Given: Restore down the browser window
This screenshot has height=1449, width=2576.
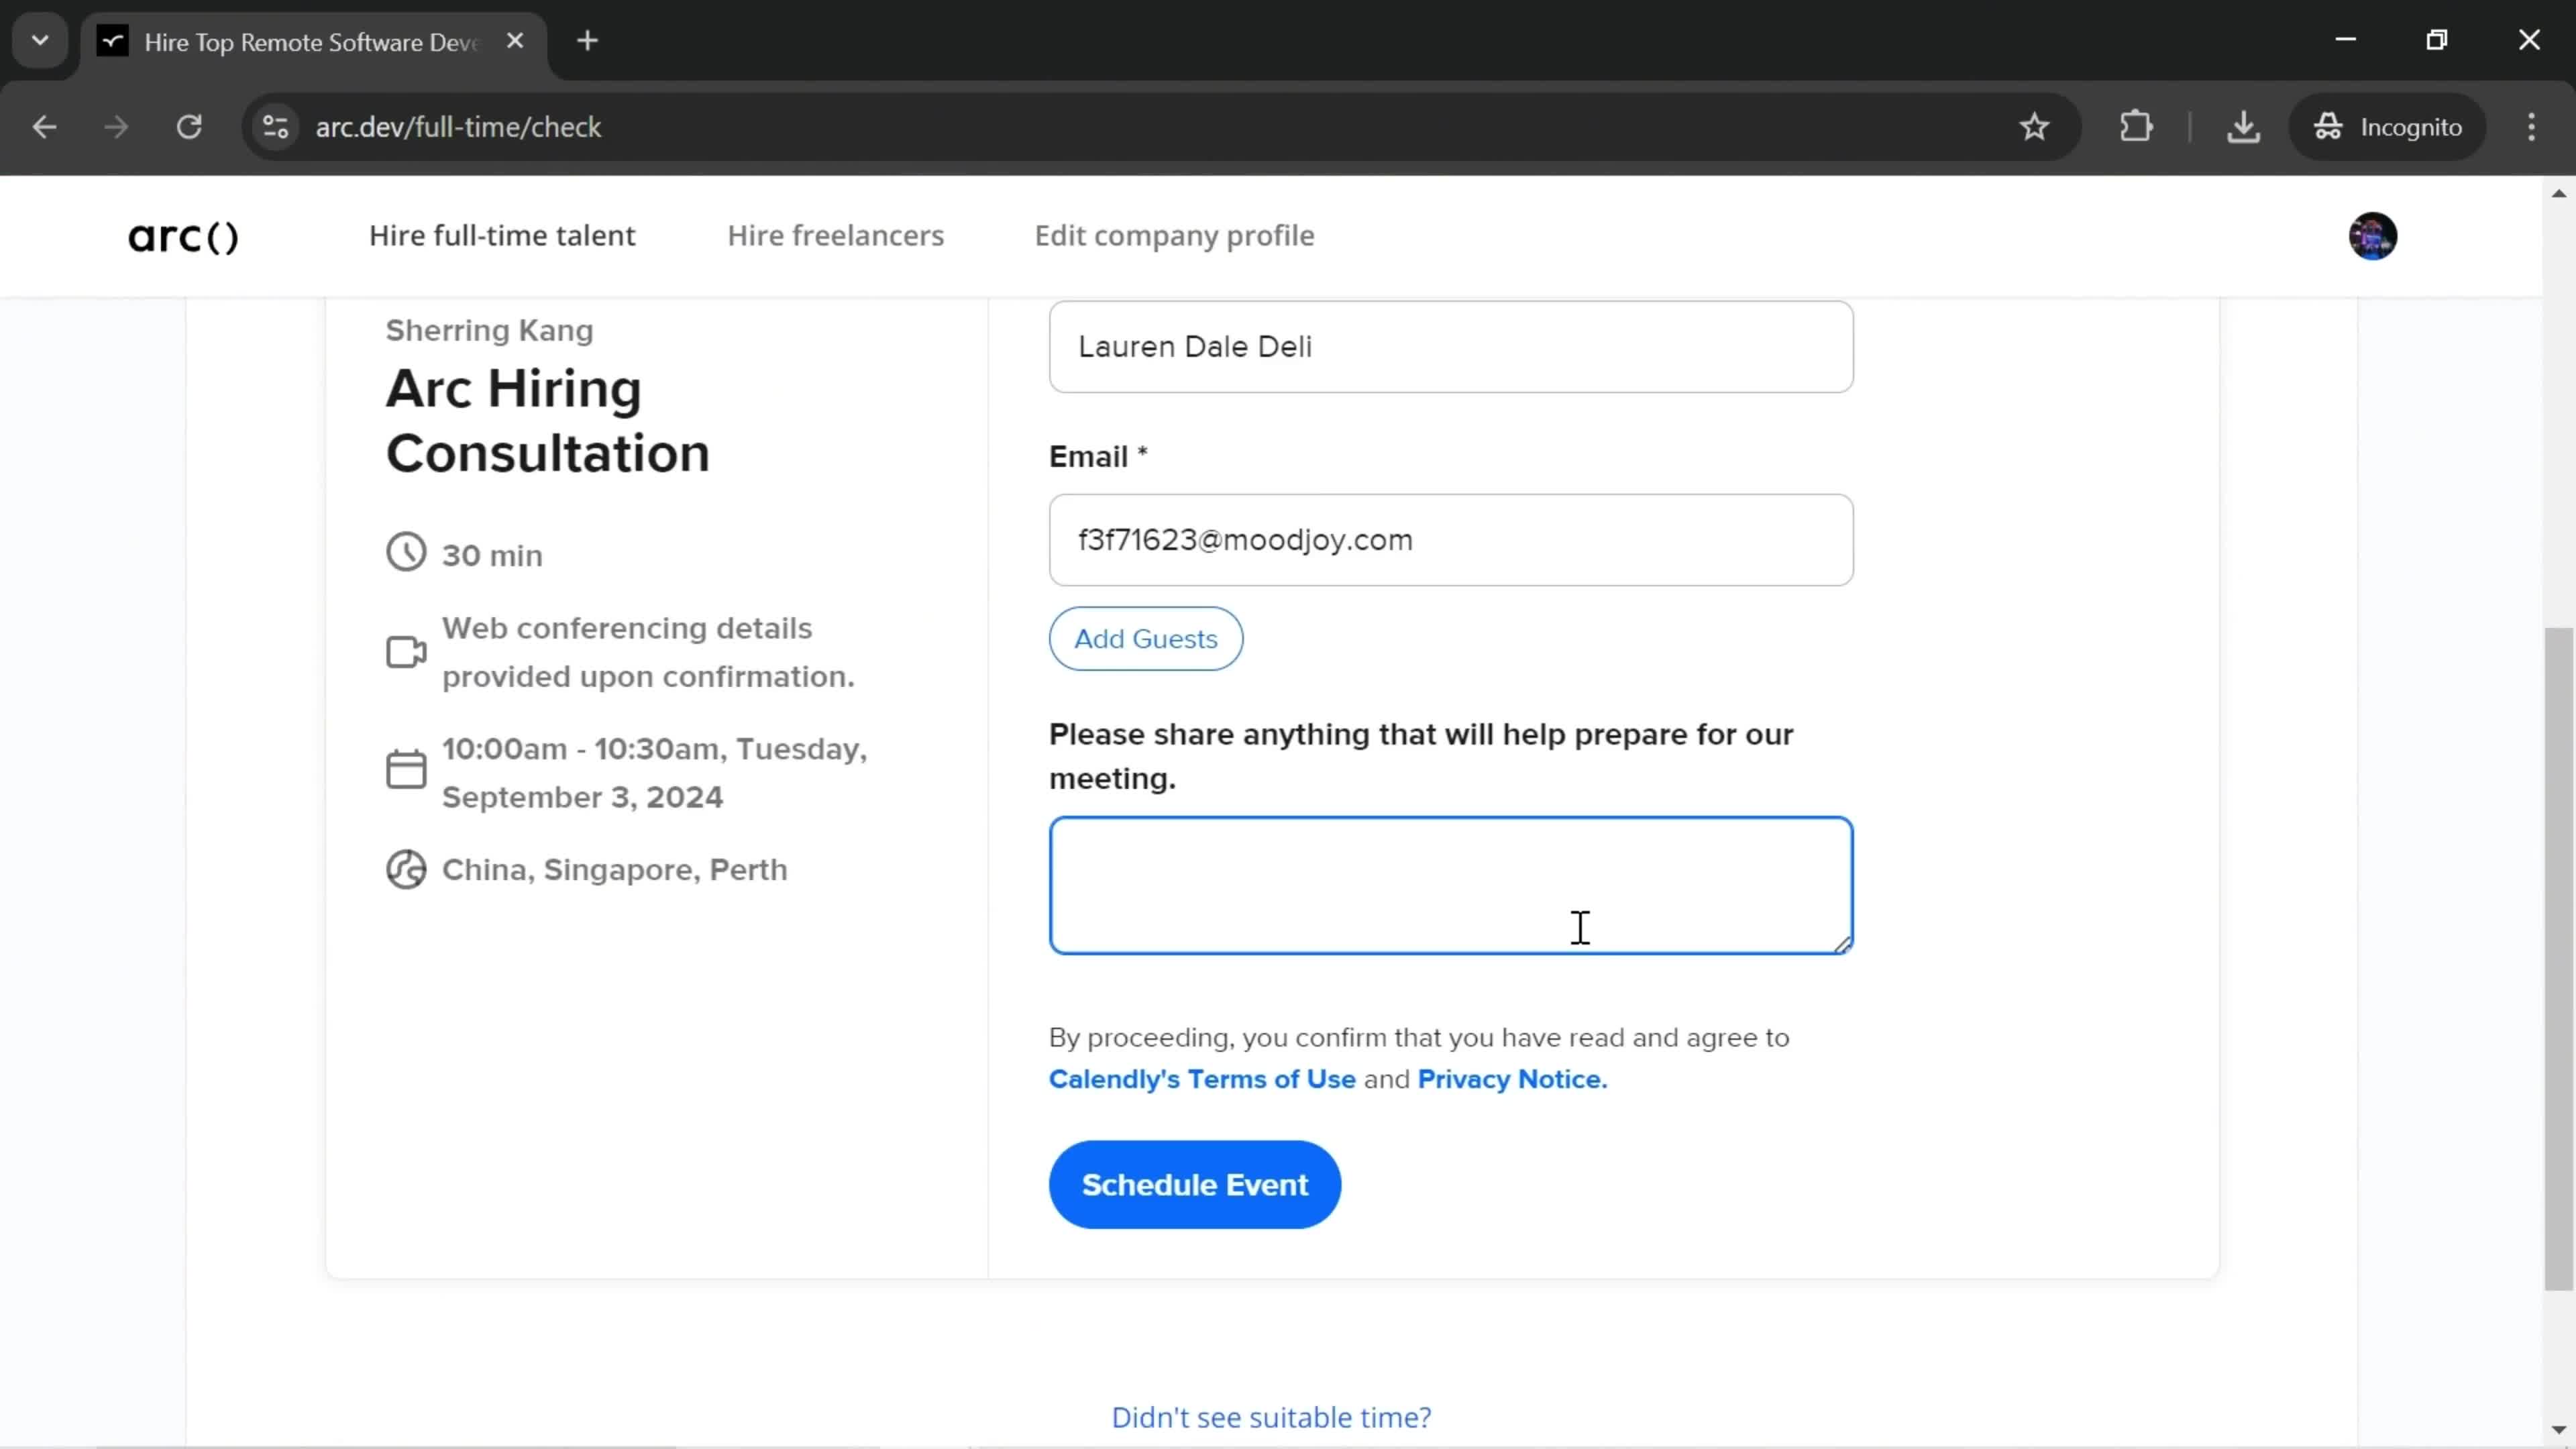Looking at the screenshot, I should 2437,40.
